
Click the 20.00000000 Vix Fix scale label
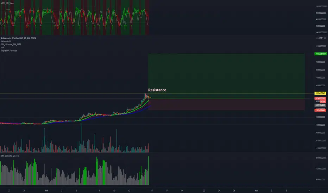(321, 158)
